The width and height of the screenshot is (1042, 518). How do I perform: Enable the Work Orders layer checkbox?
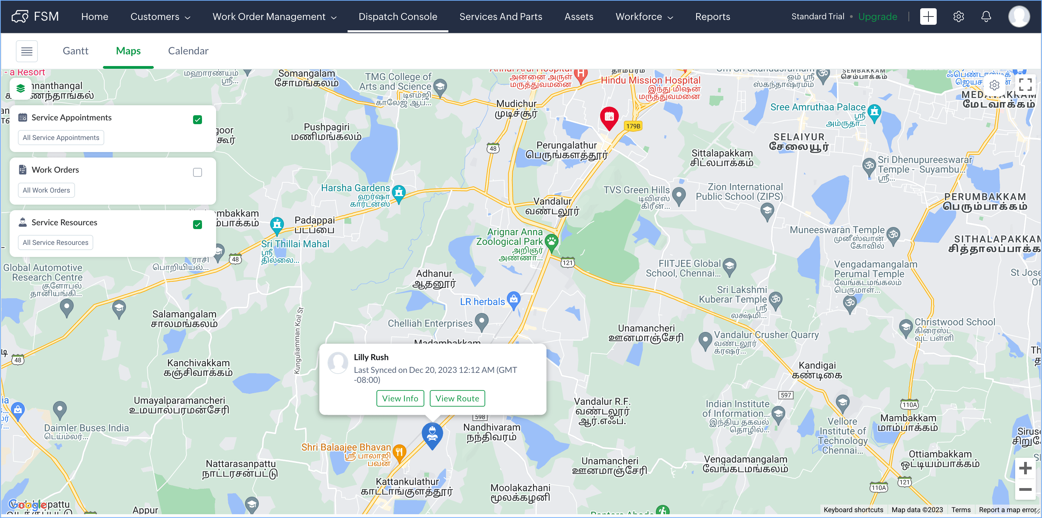198,172
